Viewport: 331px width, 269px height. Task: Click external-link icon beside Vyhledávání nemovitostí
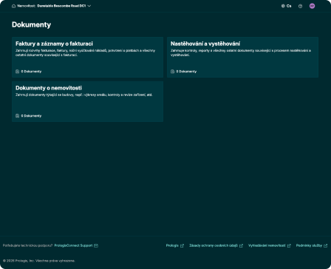click(x=289, y=246)
